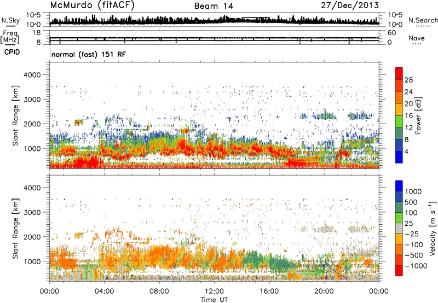Click the "Power [dB]" colorbar label
The width and height of the screenshot is (438, 303).
click(x=418, y=115)
